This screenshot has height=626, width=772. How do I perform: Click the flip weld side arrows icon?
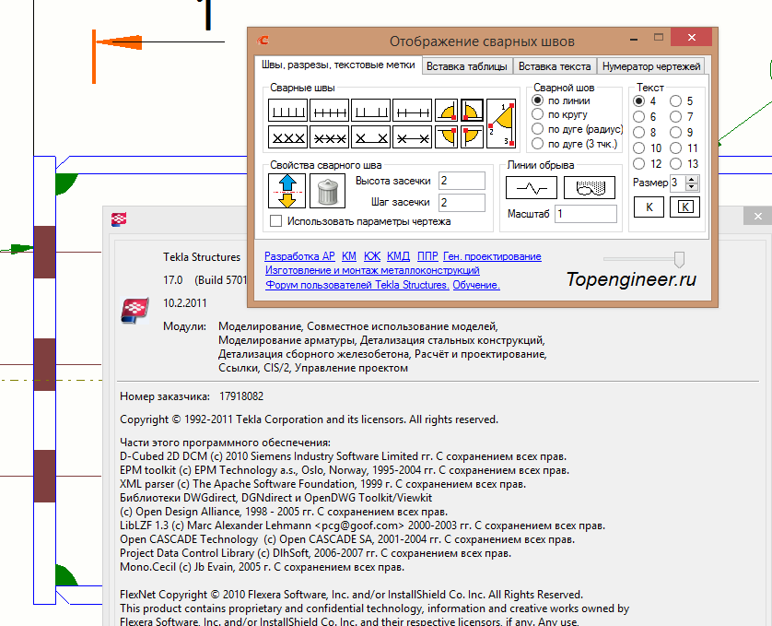point(287,191)
